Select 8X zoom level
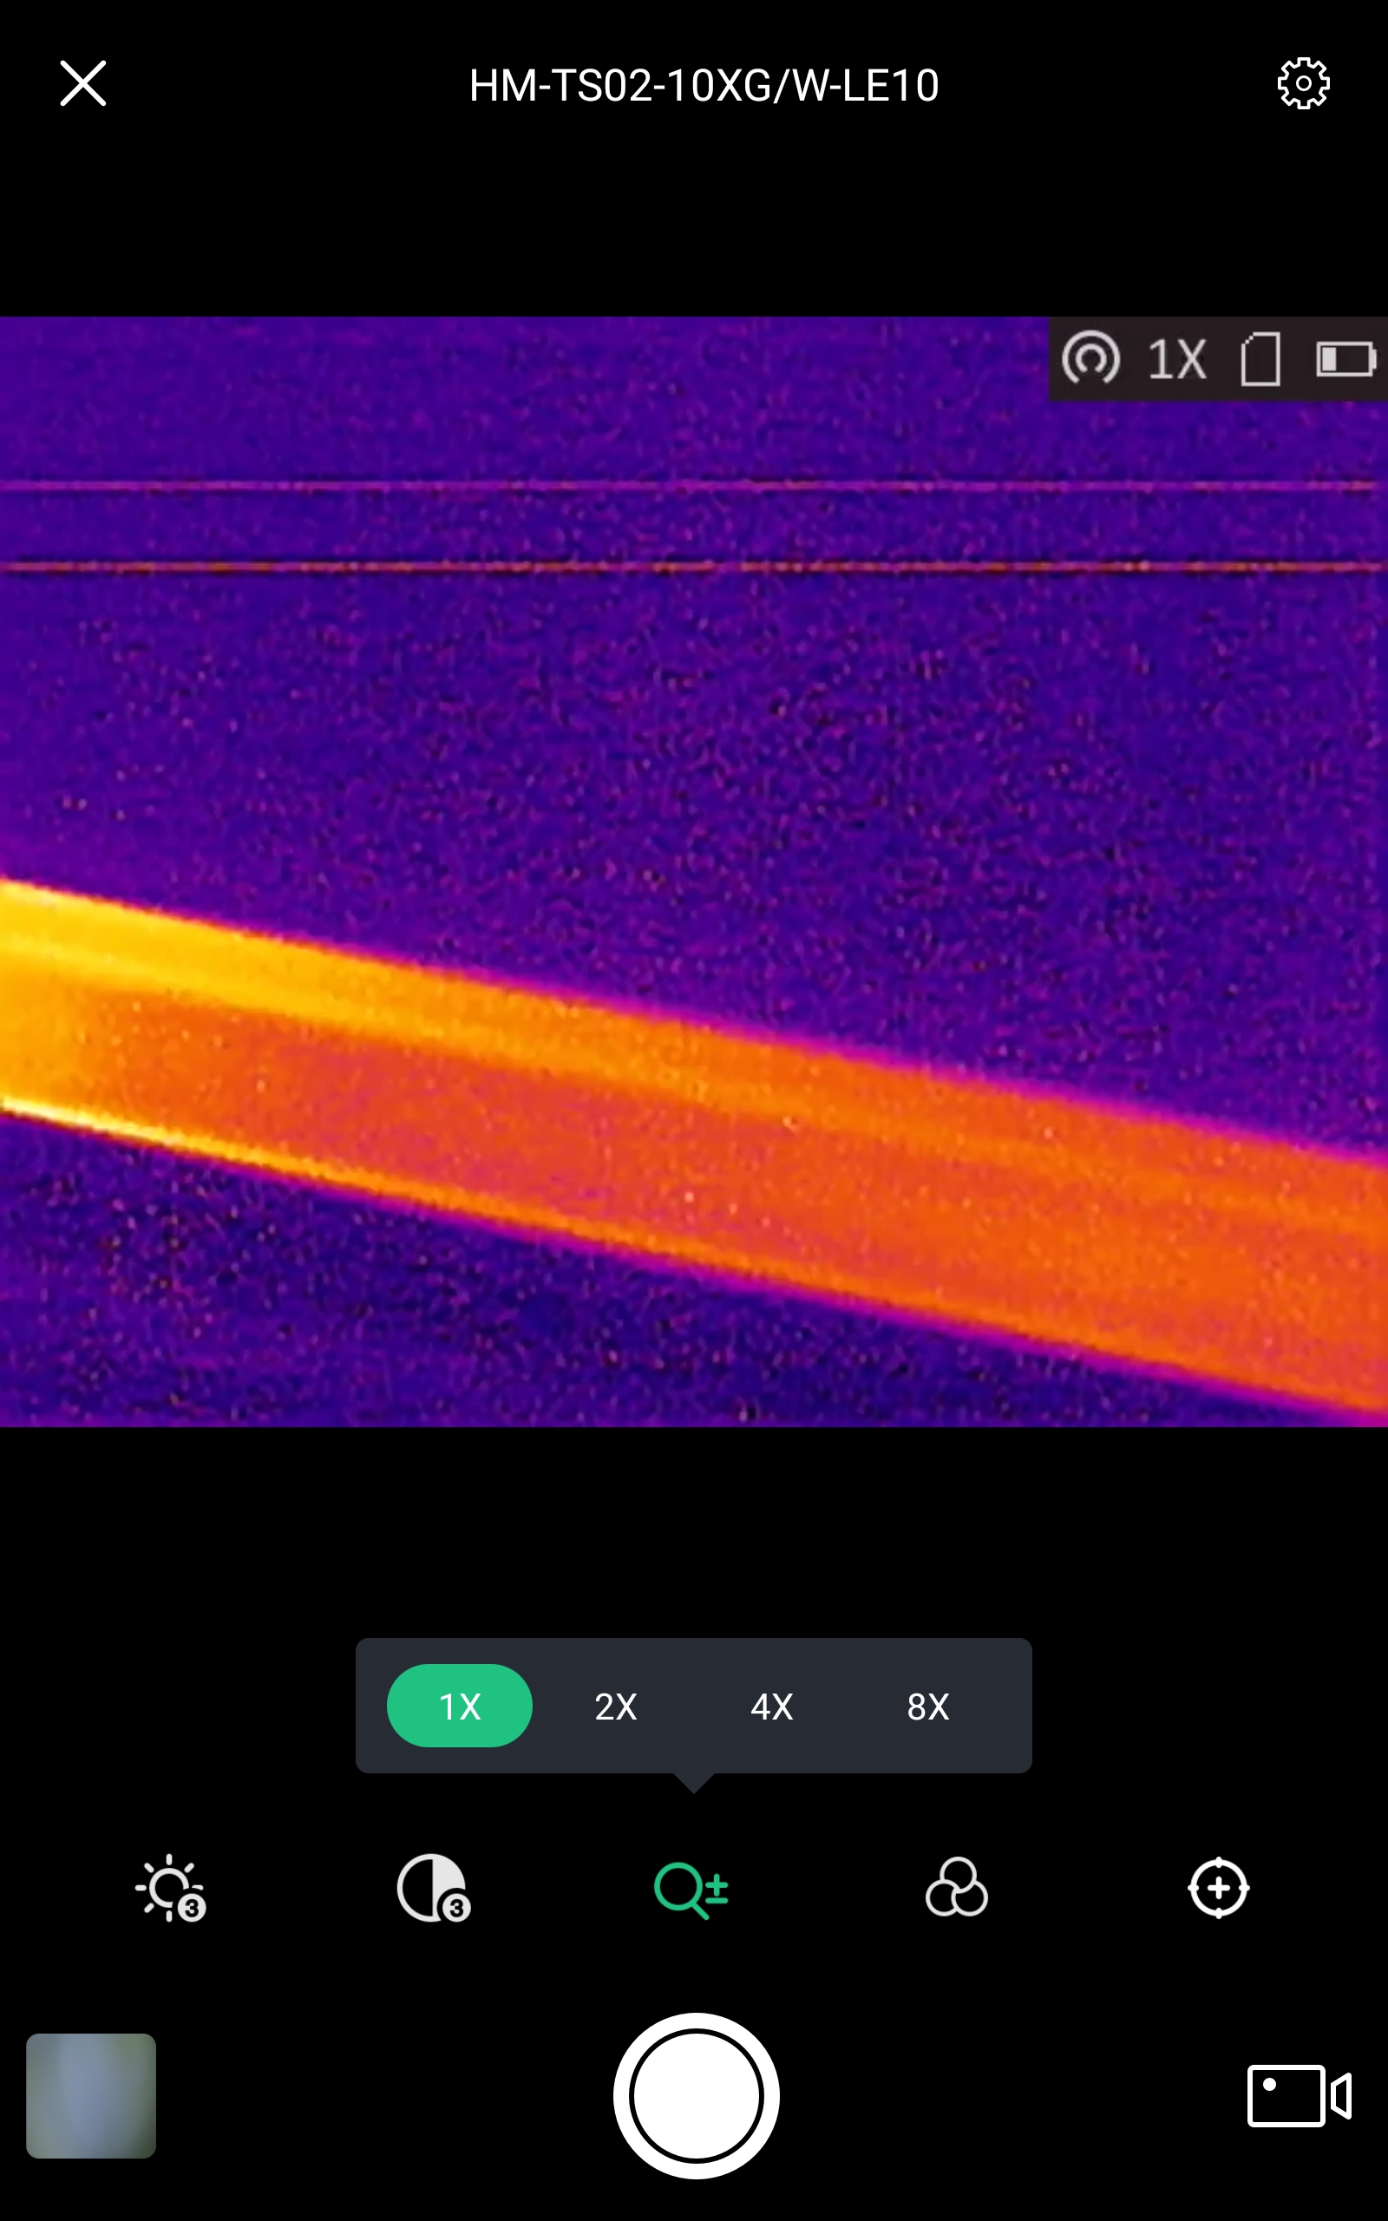The width and height of the screenshot is (1388, 2221). coord(928,1707)
